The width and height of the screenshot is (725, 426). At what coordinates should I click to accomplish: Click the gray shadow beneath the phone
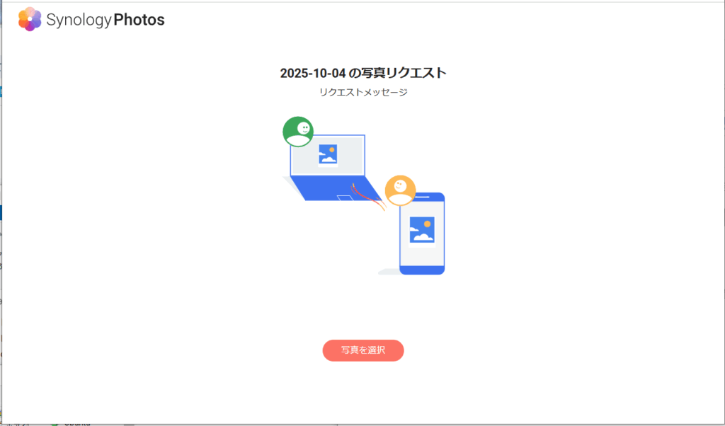point(389,272)
